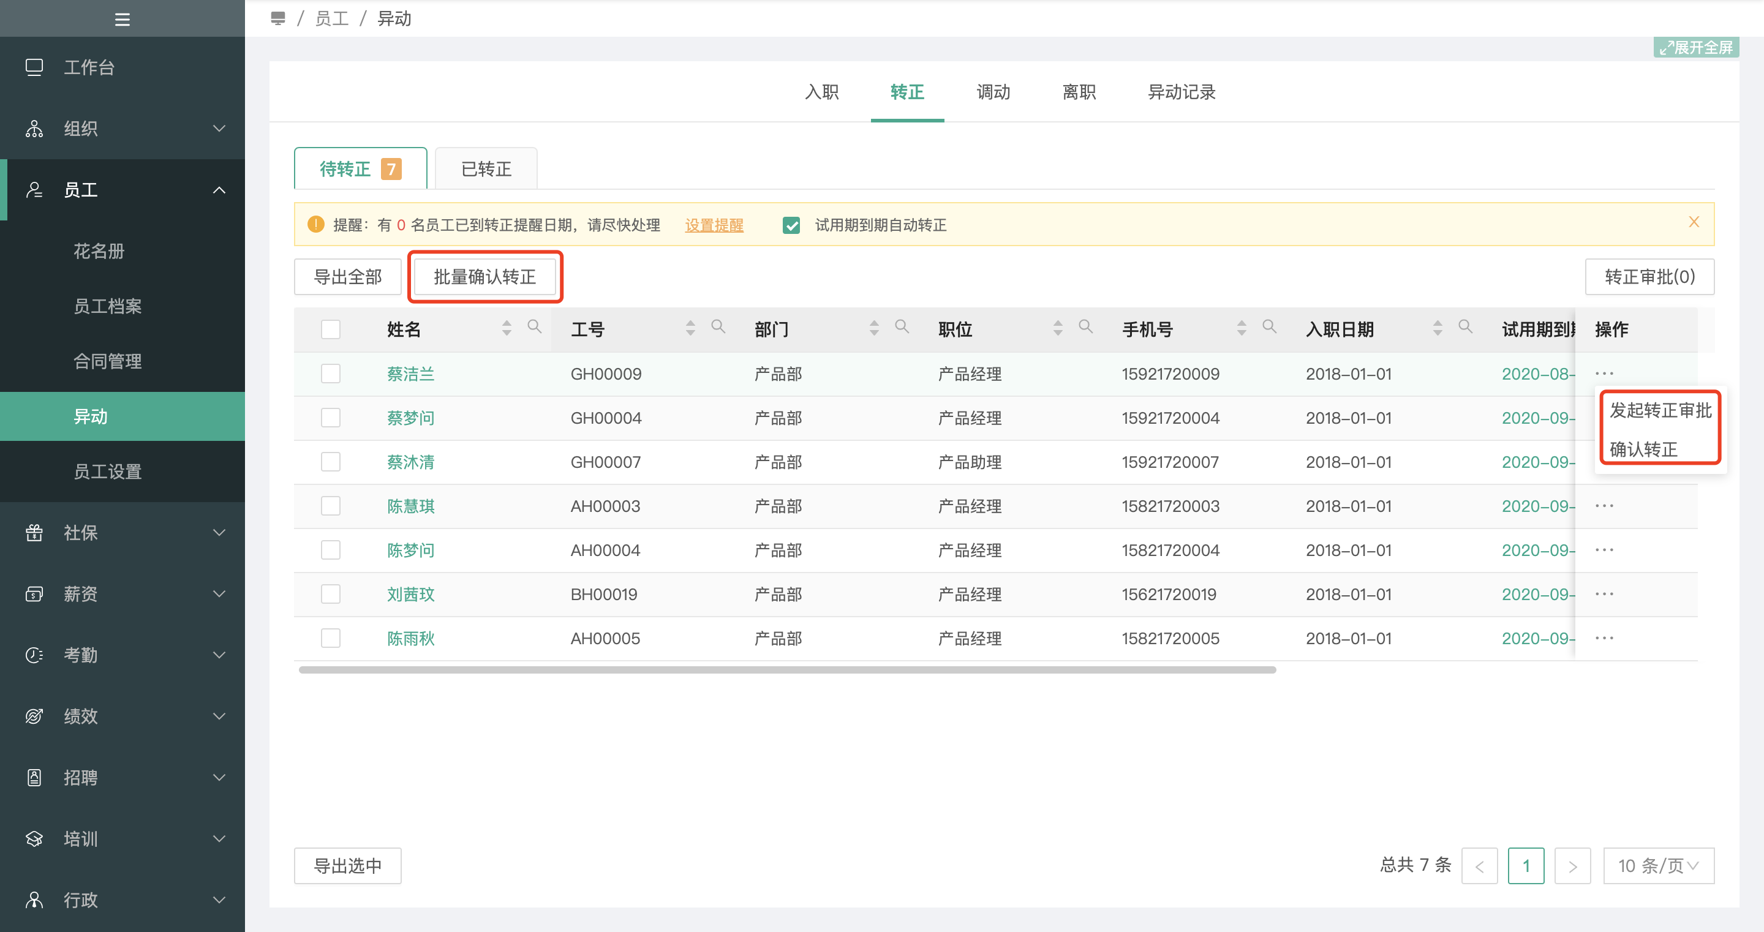This screenshot has width=1764, height=932.
Task: Switch to the 异动记录 tab
Action: point(1182,92)
